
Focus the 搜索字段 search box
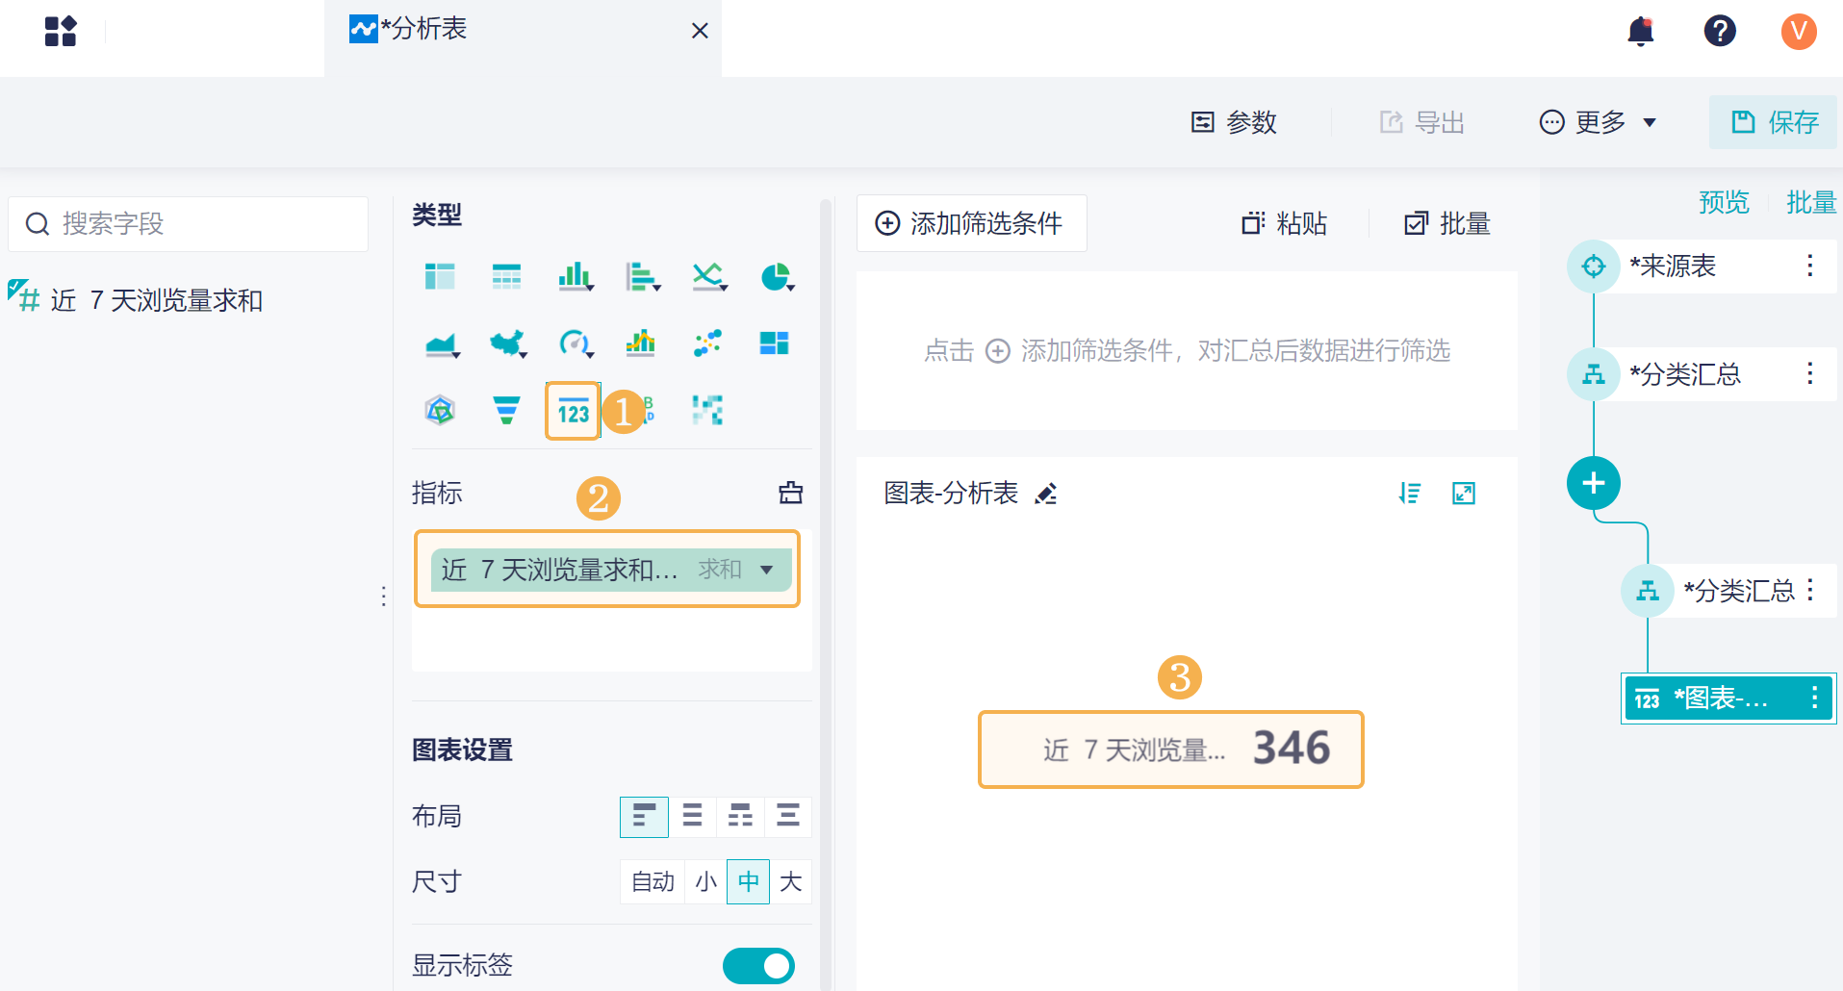pos(189,224)
